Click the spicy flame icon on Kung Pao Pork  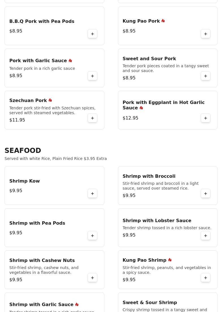click(x=163, y=21)
